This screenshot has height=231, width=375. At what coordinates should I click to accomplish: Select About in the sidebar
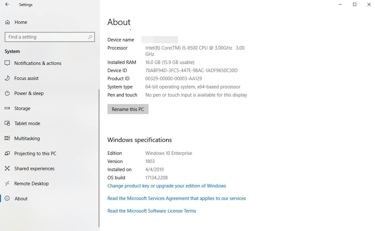[21, 199]
